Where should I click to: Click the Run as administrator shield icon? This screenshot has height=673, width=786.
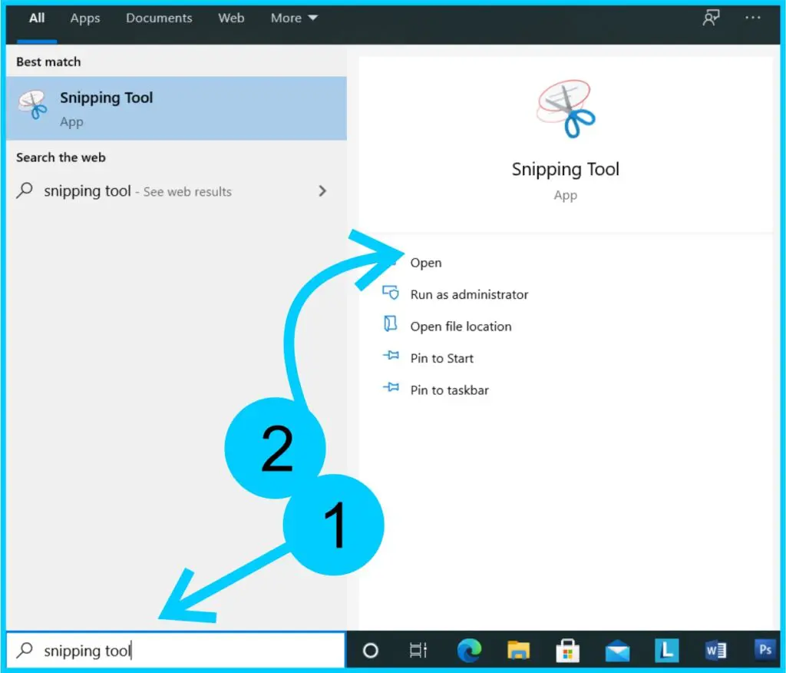(391, 293)
